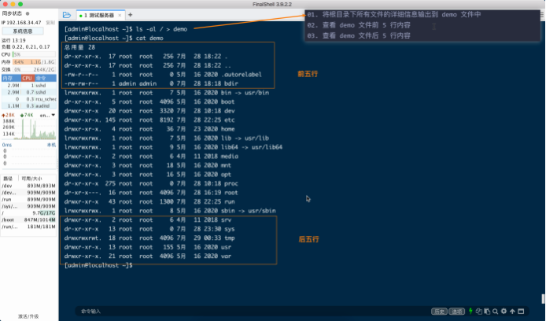Click the 本机 ping target link
The width and height of the screenshot is (546, 321).
click(x=51, y=145)
